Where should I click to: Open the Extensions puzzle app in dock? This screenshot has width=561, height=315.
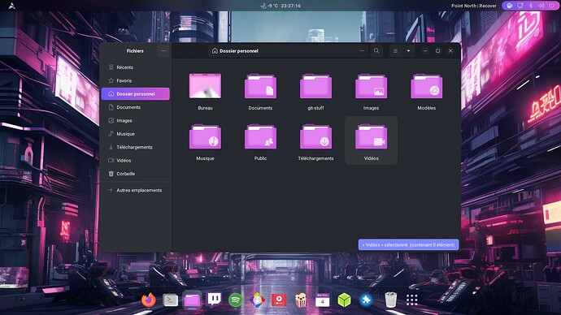366,300
